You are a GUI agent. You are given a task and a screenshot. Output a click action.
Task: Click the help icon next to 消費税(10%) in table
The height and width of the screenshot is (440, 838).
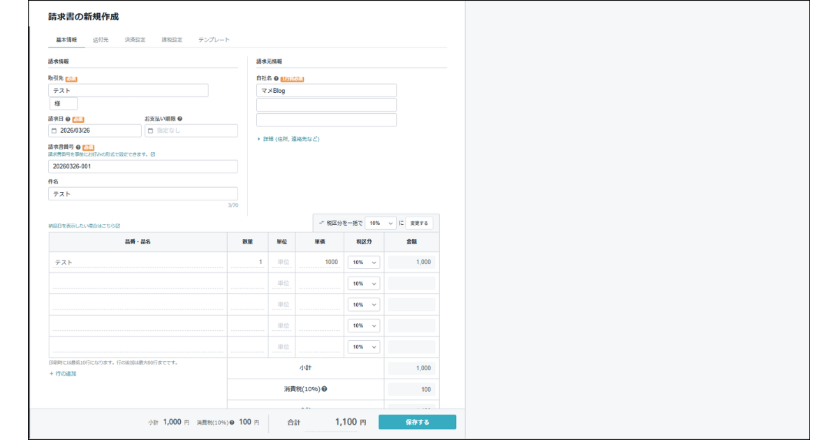[325, 390]
